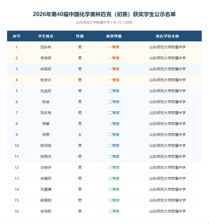
Task: Click 一等奖 in 刘东林's row
Action: pyautogui.click(x=114, y=47)
